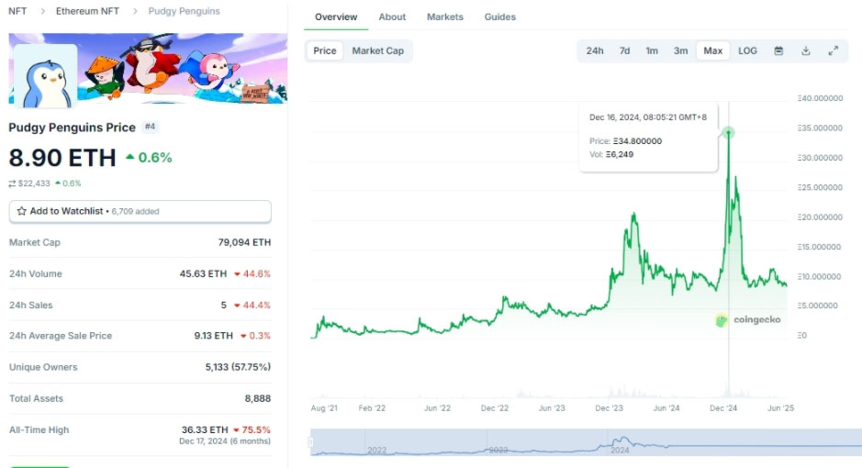
Task: Click the #4 rank badge
Action: point(150,128)
